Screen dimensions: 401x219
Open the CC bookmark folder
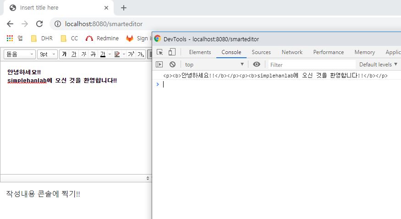click(x=69, y=38)
